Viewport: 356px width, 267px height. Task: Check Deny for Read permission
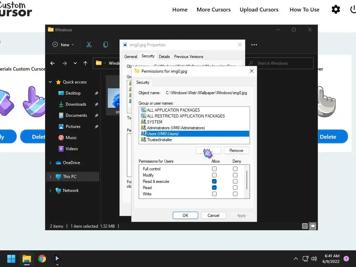pyautogui.click(x=235, y=187)
